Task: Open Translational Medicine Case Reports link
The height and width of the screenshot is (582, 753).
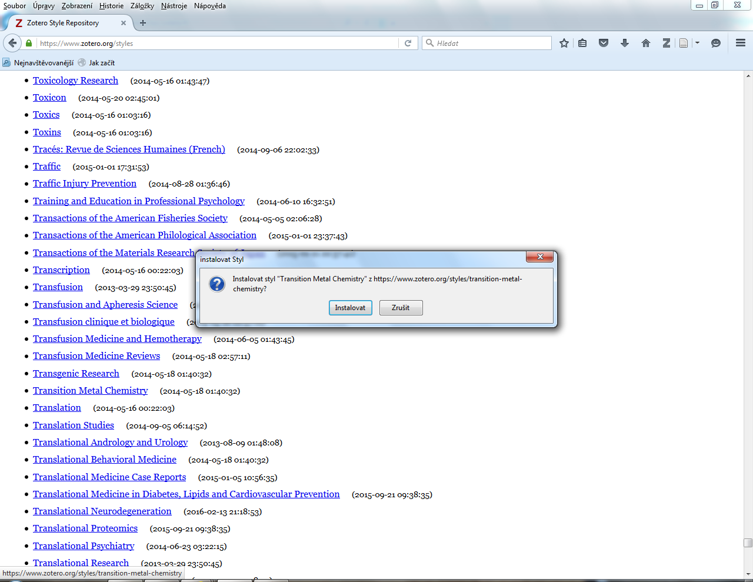Action: click(109, 477)
